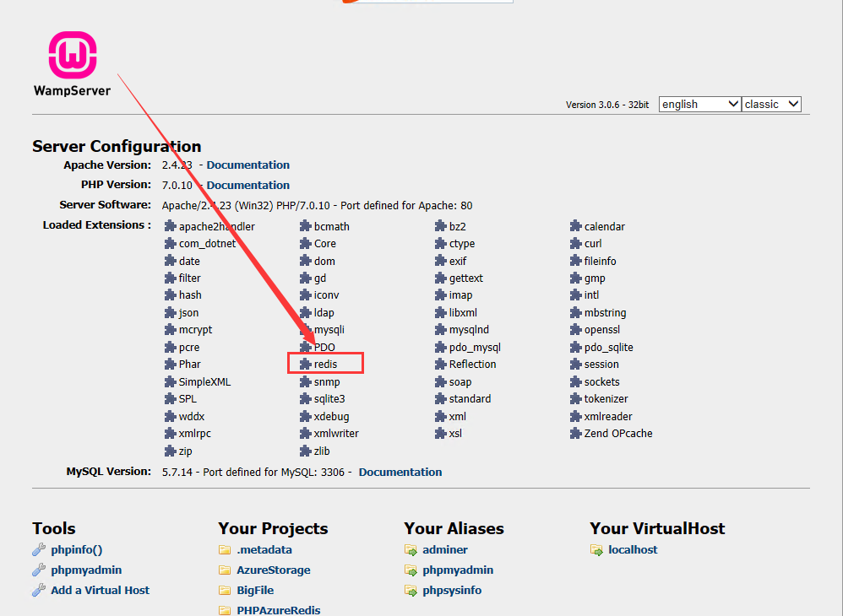The height and width of the screenshot is (616, 843).
Task: Click the wrench icon next to Add a Virtual Host
Action: click(39, 591)
